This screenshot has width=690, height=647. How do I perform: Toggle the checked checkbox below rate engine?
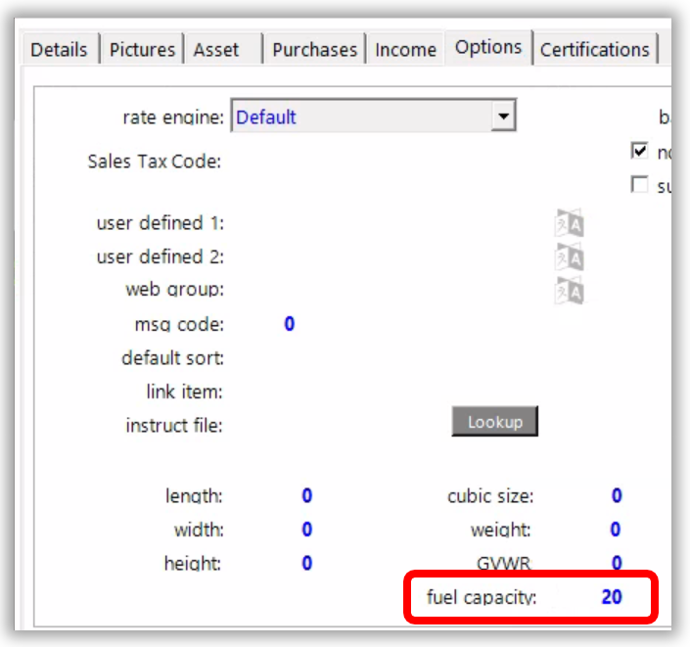[x=640, y=152]
